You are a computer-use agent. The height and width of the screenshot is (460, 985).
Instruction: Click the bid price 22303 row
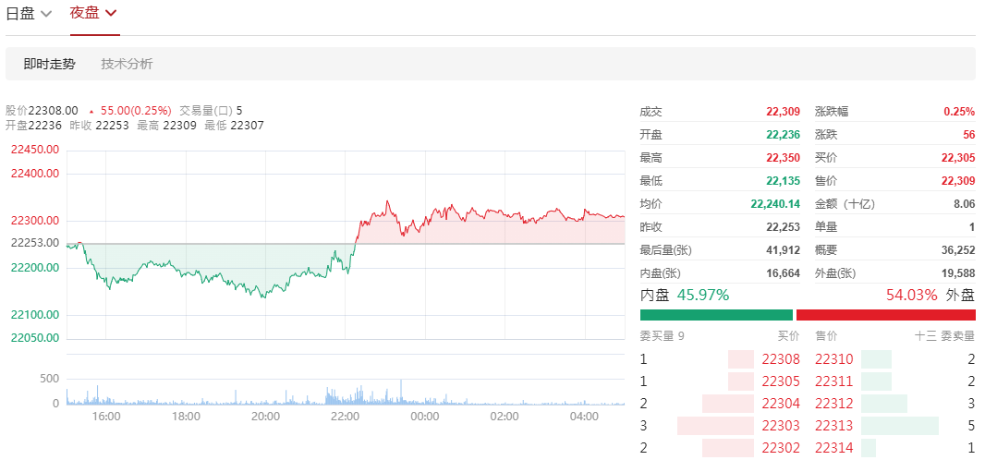(720, 426)
